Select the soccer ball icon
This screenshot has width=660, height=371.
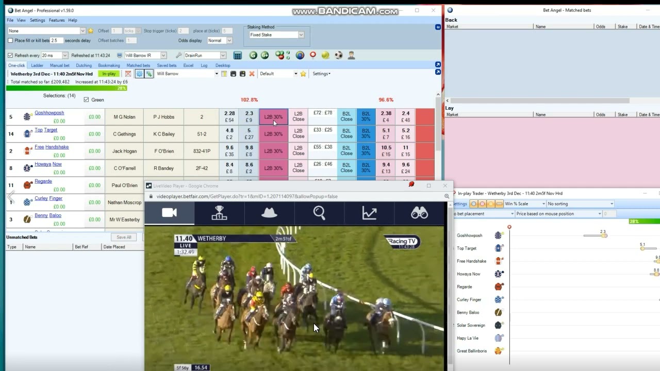point(339,55)
